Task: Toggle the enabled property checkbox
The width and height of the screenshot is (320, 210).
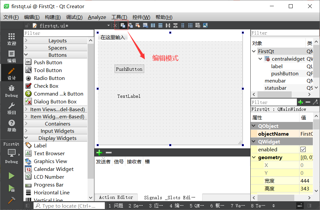Action: coord(303,149)
